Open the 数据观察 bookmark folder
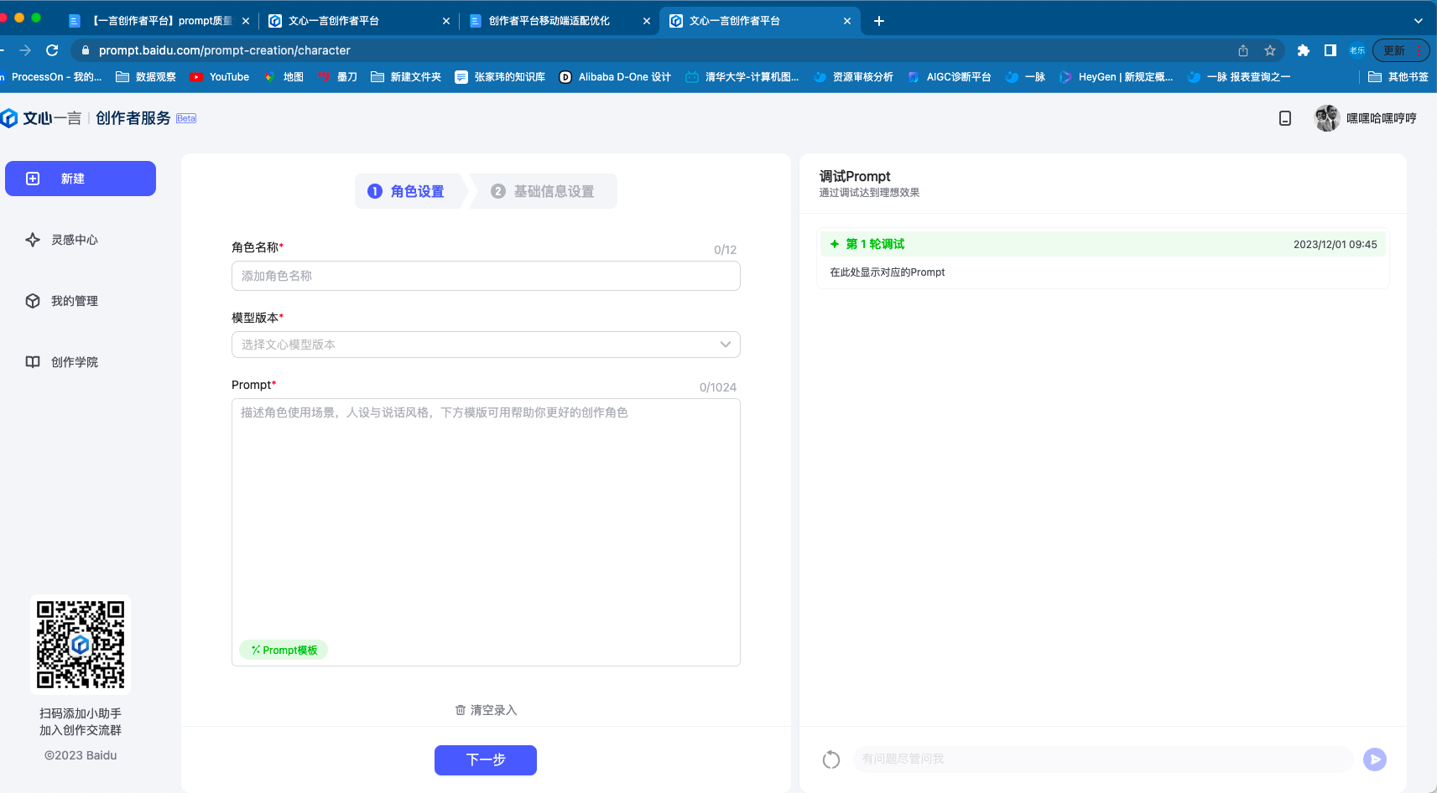The image size is (1437, 793). click(146, 77)
